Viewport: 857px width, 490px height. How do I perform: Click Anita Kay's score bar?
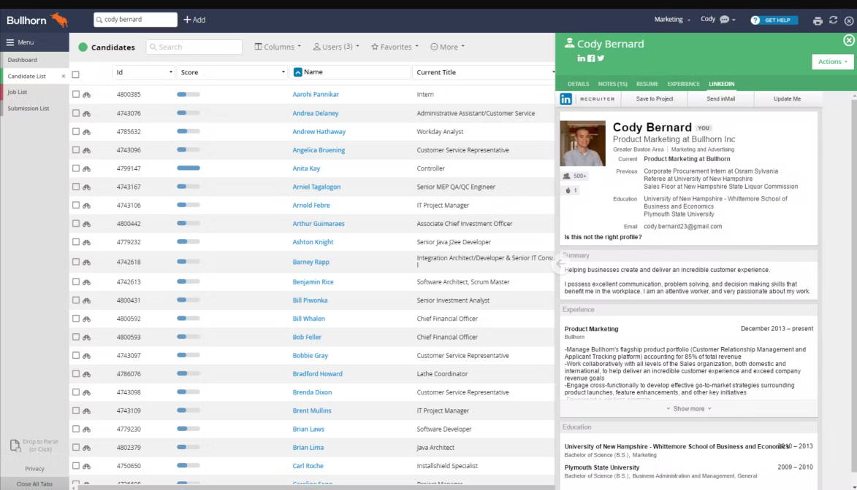(x=188, y=168)
